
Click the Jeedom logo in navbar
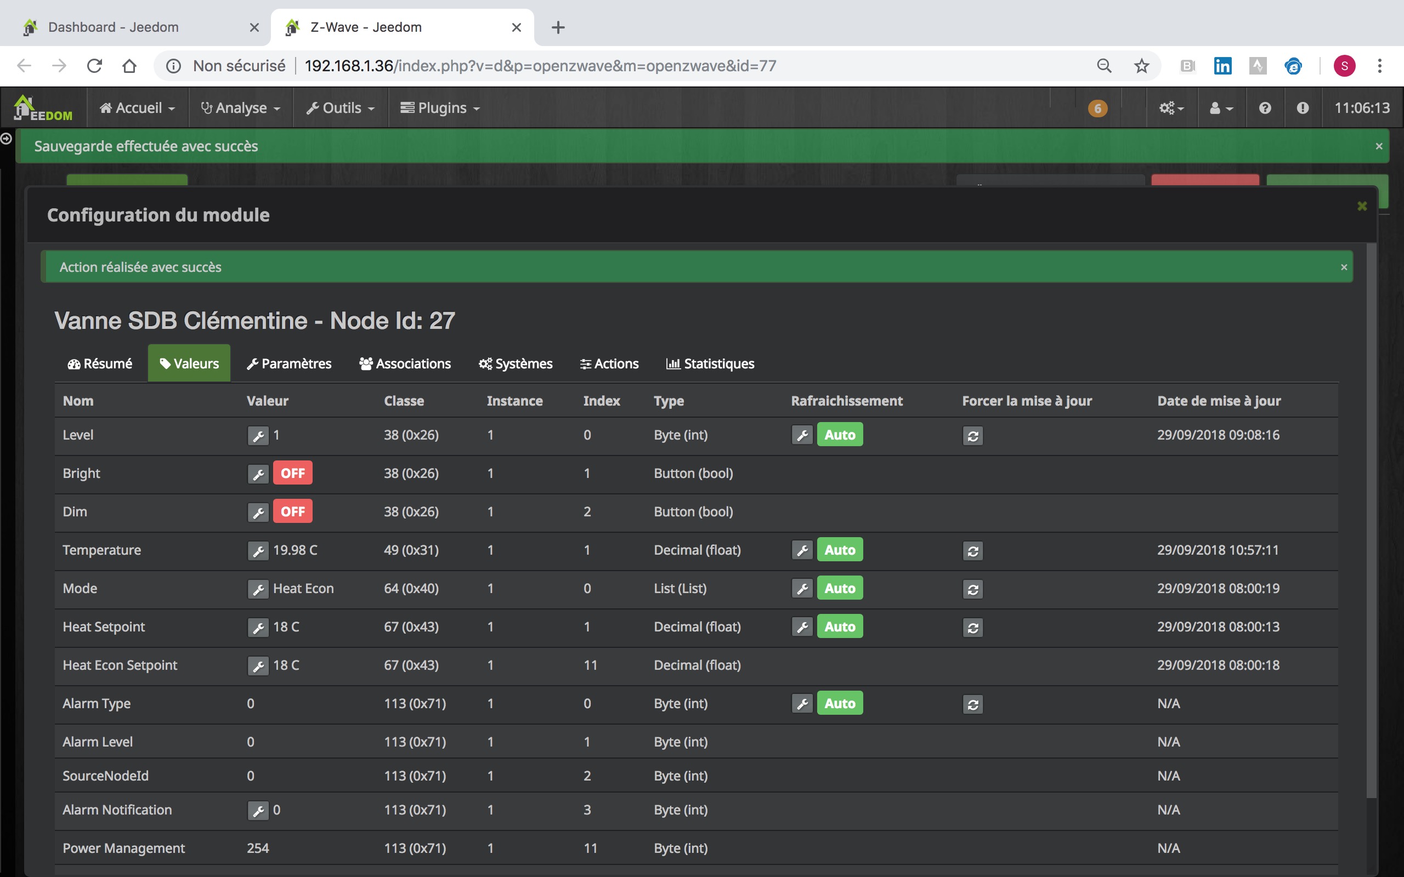pos(43,108)
